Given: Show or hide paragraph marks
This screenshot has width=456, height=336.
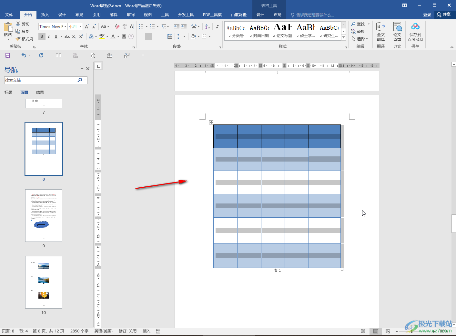Looking at the screenshot, I should click(x=218, y=26).
